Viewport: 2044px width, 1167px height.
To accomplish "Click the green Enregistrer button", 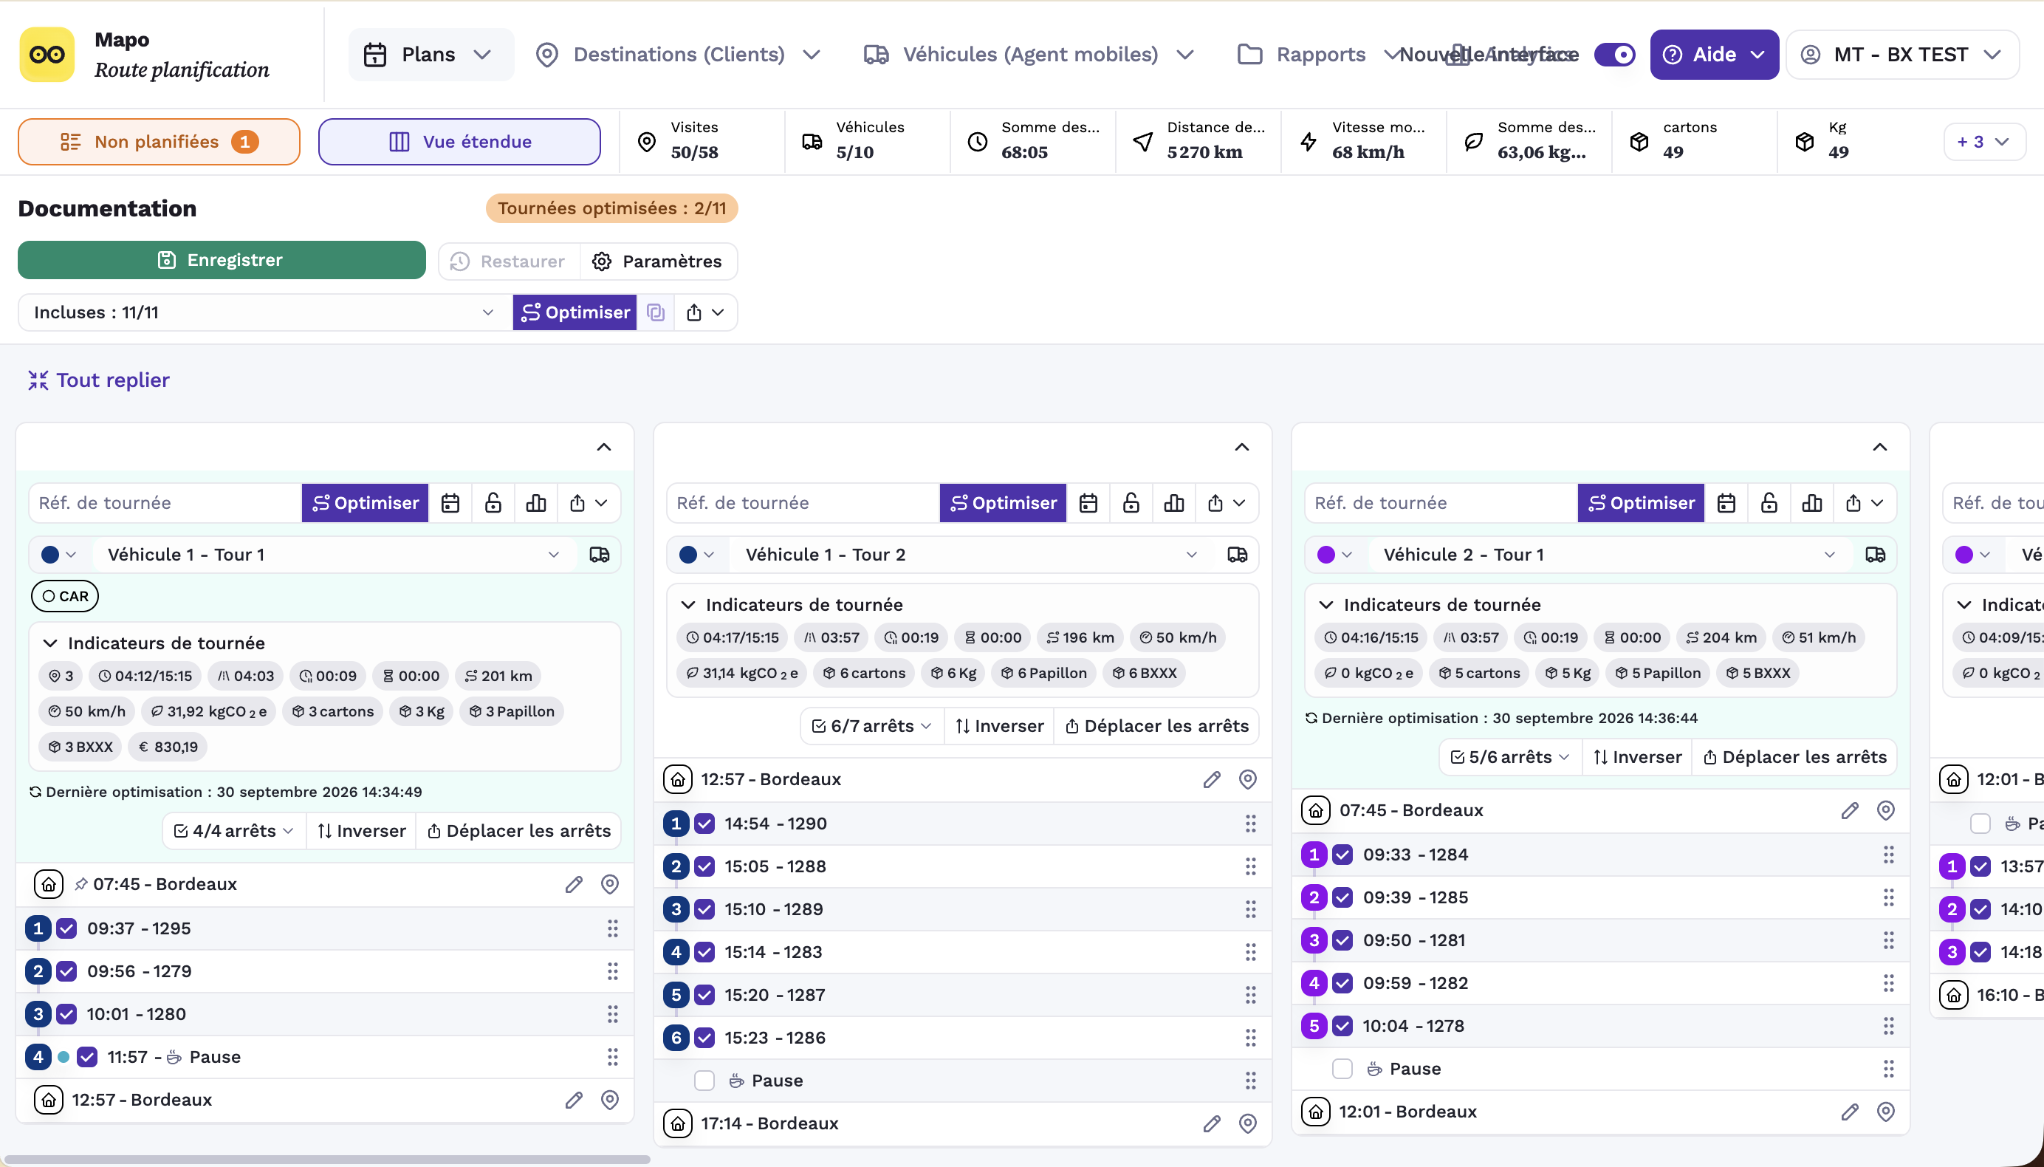I will (x=222, y=260).
